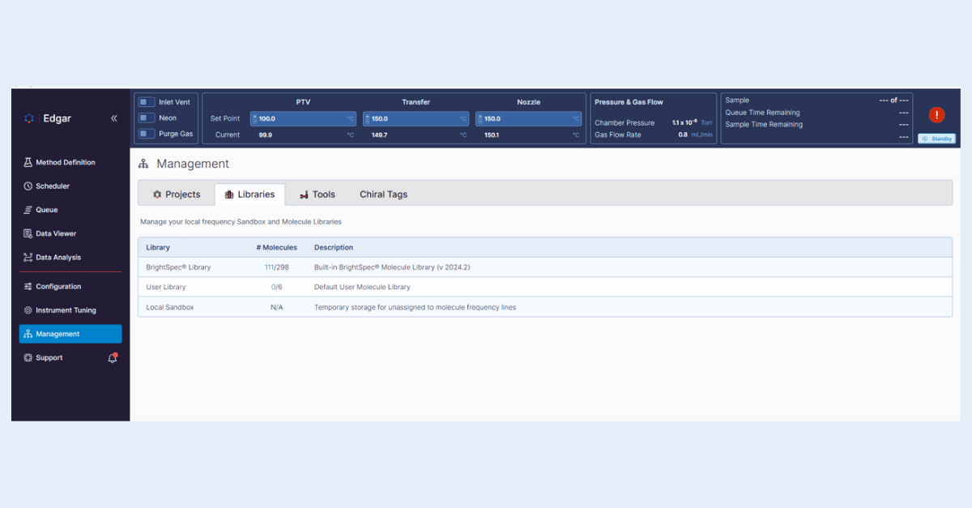Click the Chamber Pressure value
Screen dimensions: 972x508
(x=684, y=122)
